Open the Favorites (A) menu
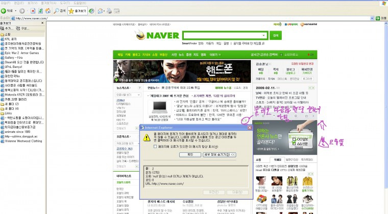This screenshot has height=214, width=388. tap(48, 3)
